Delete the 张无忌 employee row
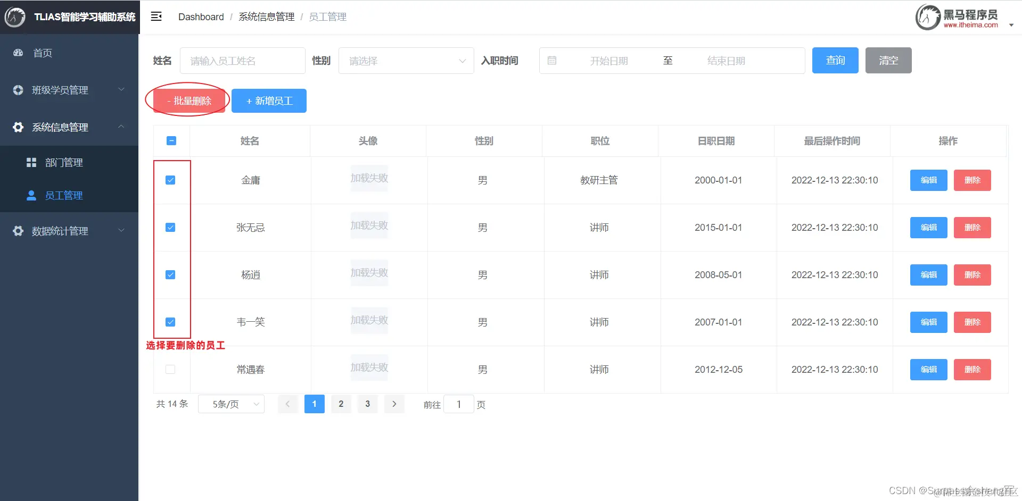Screen dimensions: 1022x501 (972, 228)
